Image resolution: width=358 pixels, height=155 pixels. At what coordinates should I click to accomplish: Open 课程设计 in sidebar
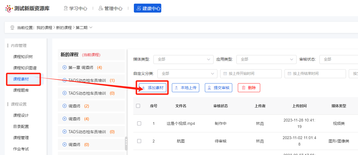[x=21, y=115]
